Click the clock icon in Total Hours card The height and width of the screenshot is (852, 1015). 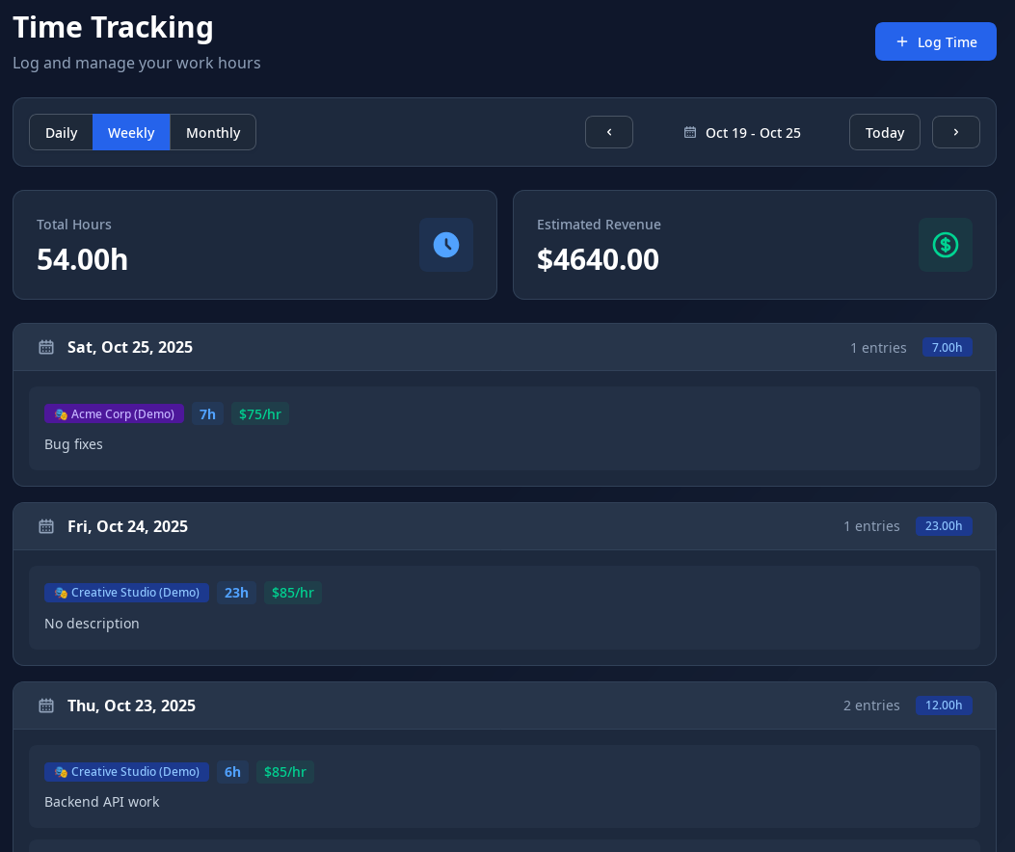tap(445, 245)
